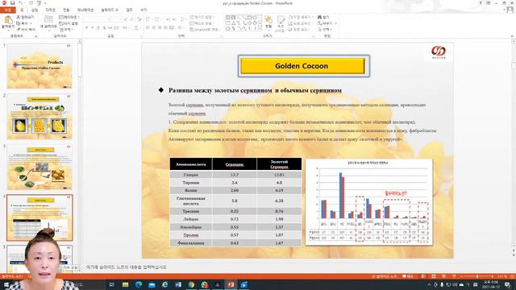Click the Copy (복사) icon
The width and height of the screenshot is (516, 290).
pyautogui.click(x=18, y=23)
